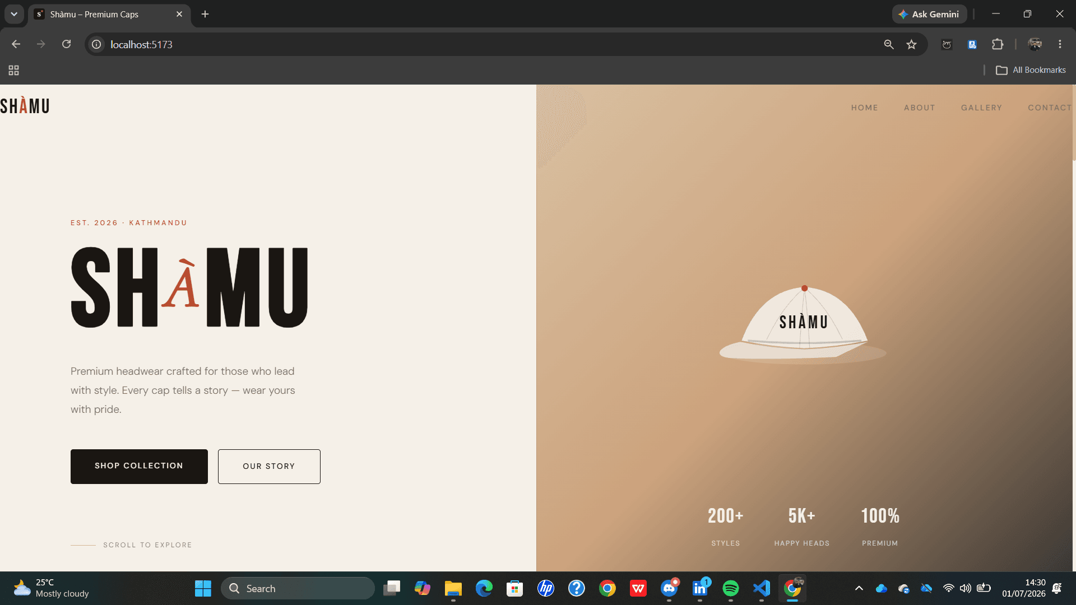Screen dimensions: 1076x605
Task: Open Task View from the taskbar
Action: tap(392, 588)
